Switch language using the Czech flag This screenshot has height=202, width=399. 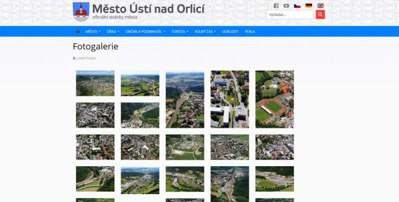tap(297, 6)
